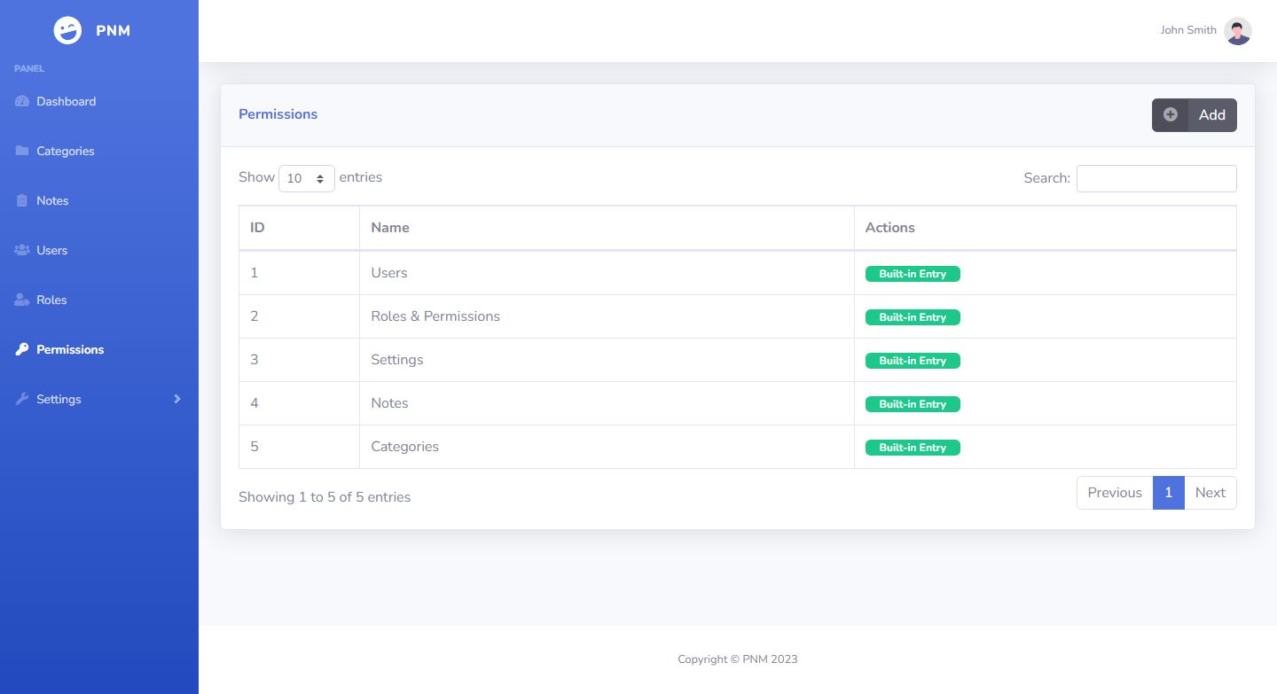
Task: Go to the Next page
Action: pos(1210,493)
